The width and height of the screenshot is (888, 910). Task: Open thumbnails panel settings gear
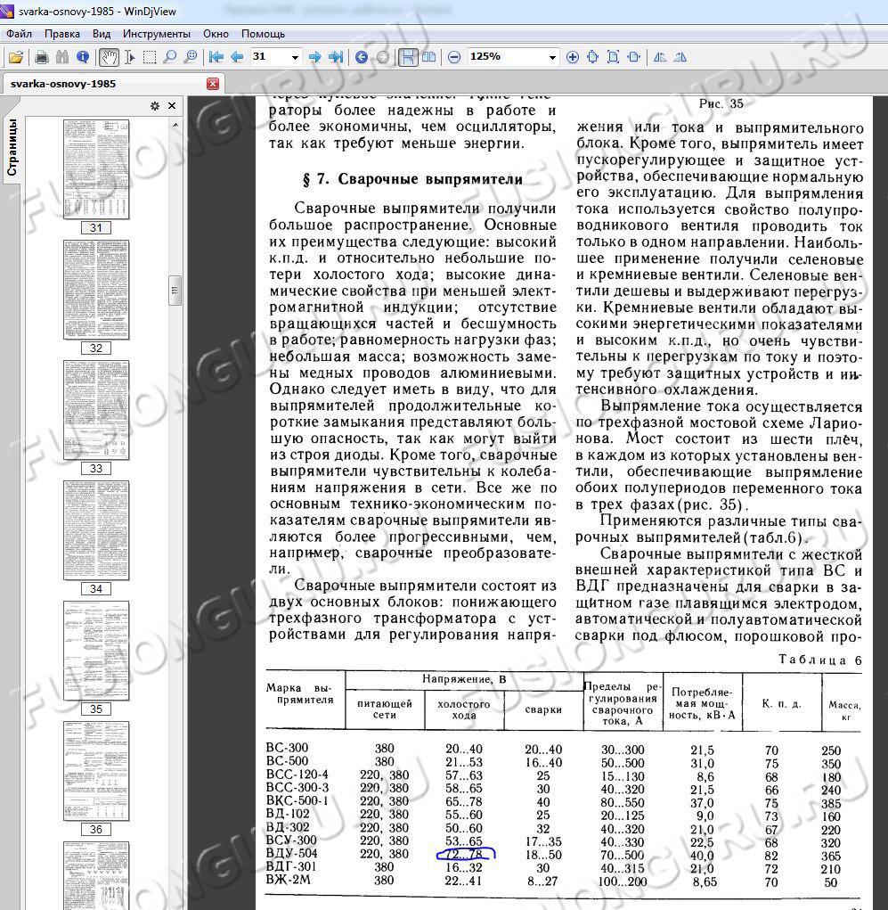tap(155, 106)
